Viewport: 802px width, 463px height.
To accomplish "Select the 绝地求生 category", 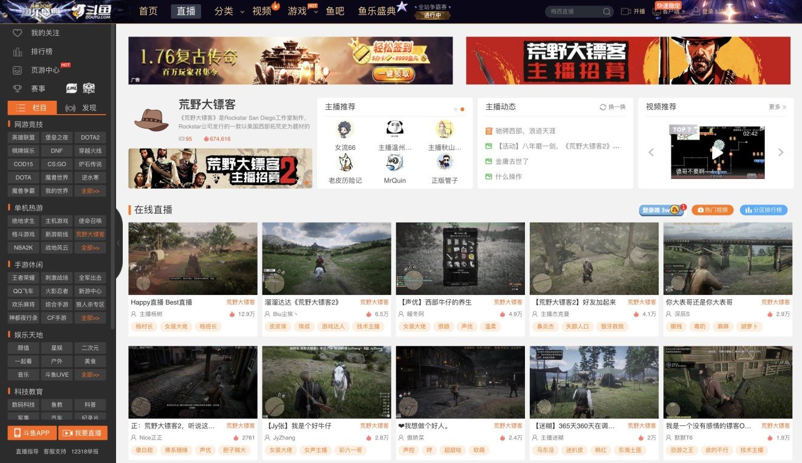I will pos(24,221).
